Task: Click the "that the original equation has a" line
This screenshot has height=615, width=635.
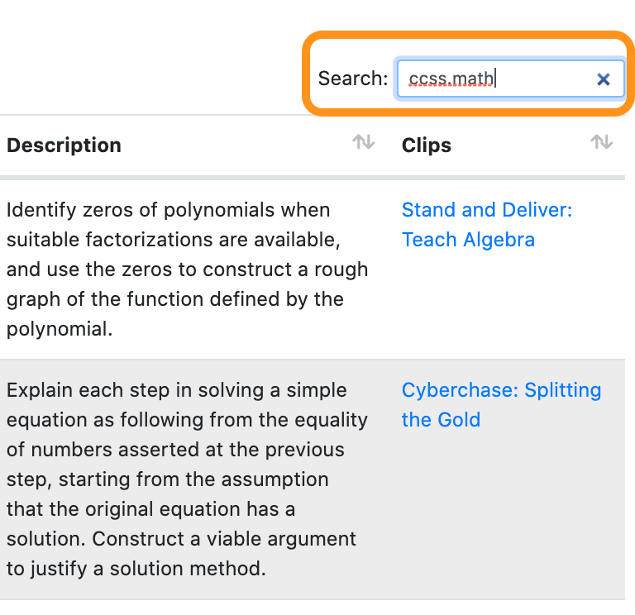Action: 150,509
